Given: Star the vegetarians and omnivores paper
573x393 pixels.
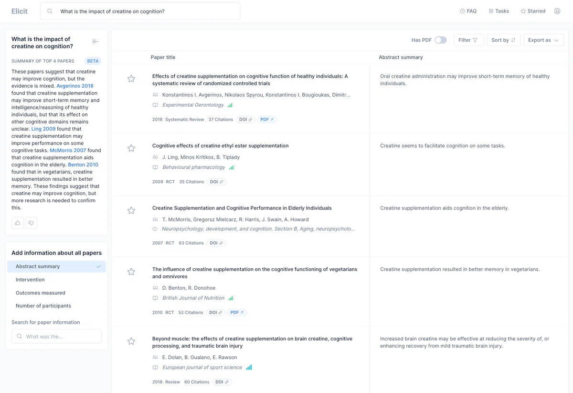Looking at the screenshot, I should (131, 272).
